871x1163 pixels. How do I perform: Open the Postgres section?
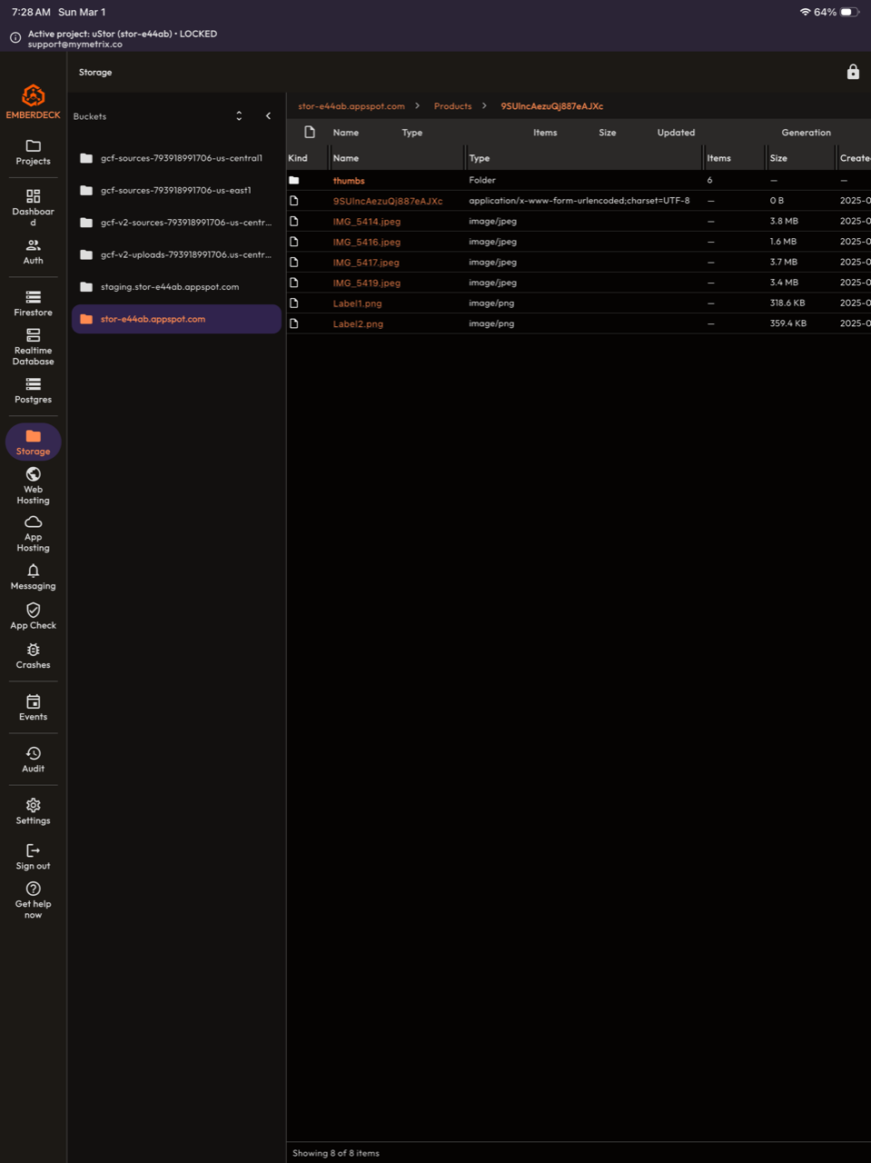pos(33,391)
